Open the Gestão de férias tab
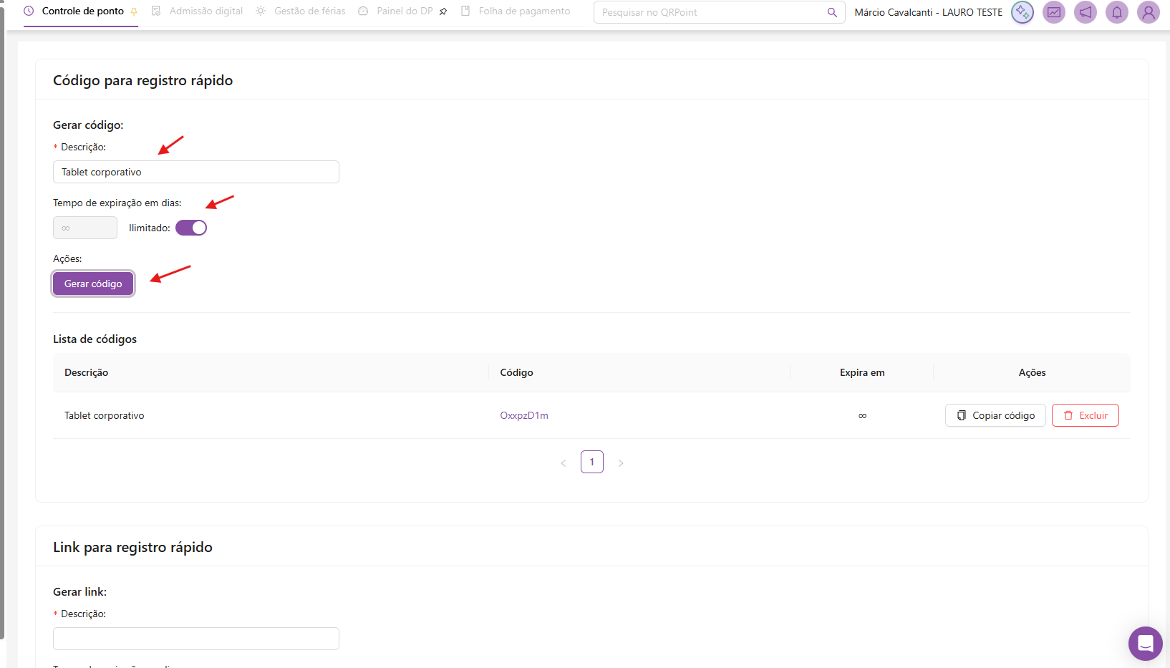 coord(309,11)
